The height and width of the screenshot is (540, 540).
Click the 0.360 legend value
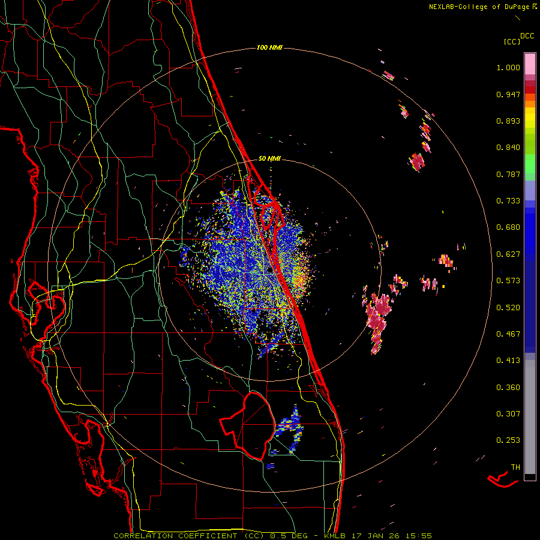tap(508, 388)
